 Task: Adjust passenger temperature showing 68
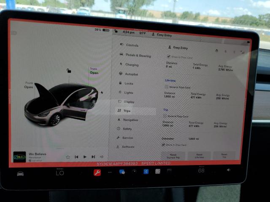pyautogui.click(x=201, y=170)
